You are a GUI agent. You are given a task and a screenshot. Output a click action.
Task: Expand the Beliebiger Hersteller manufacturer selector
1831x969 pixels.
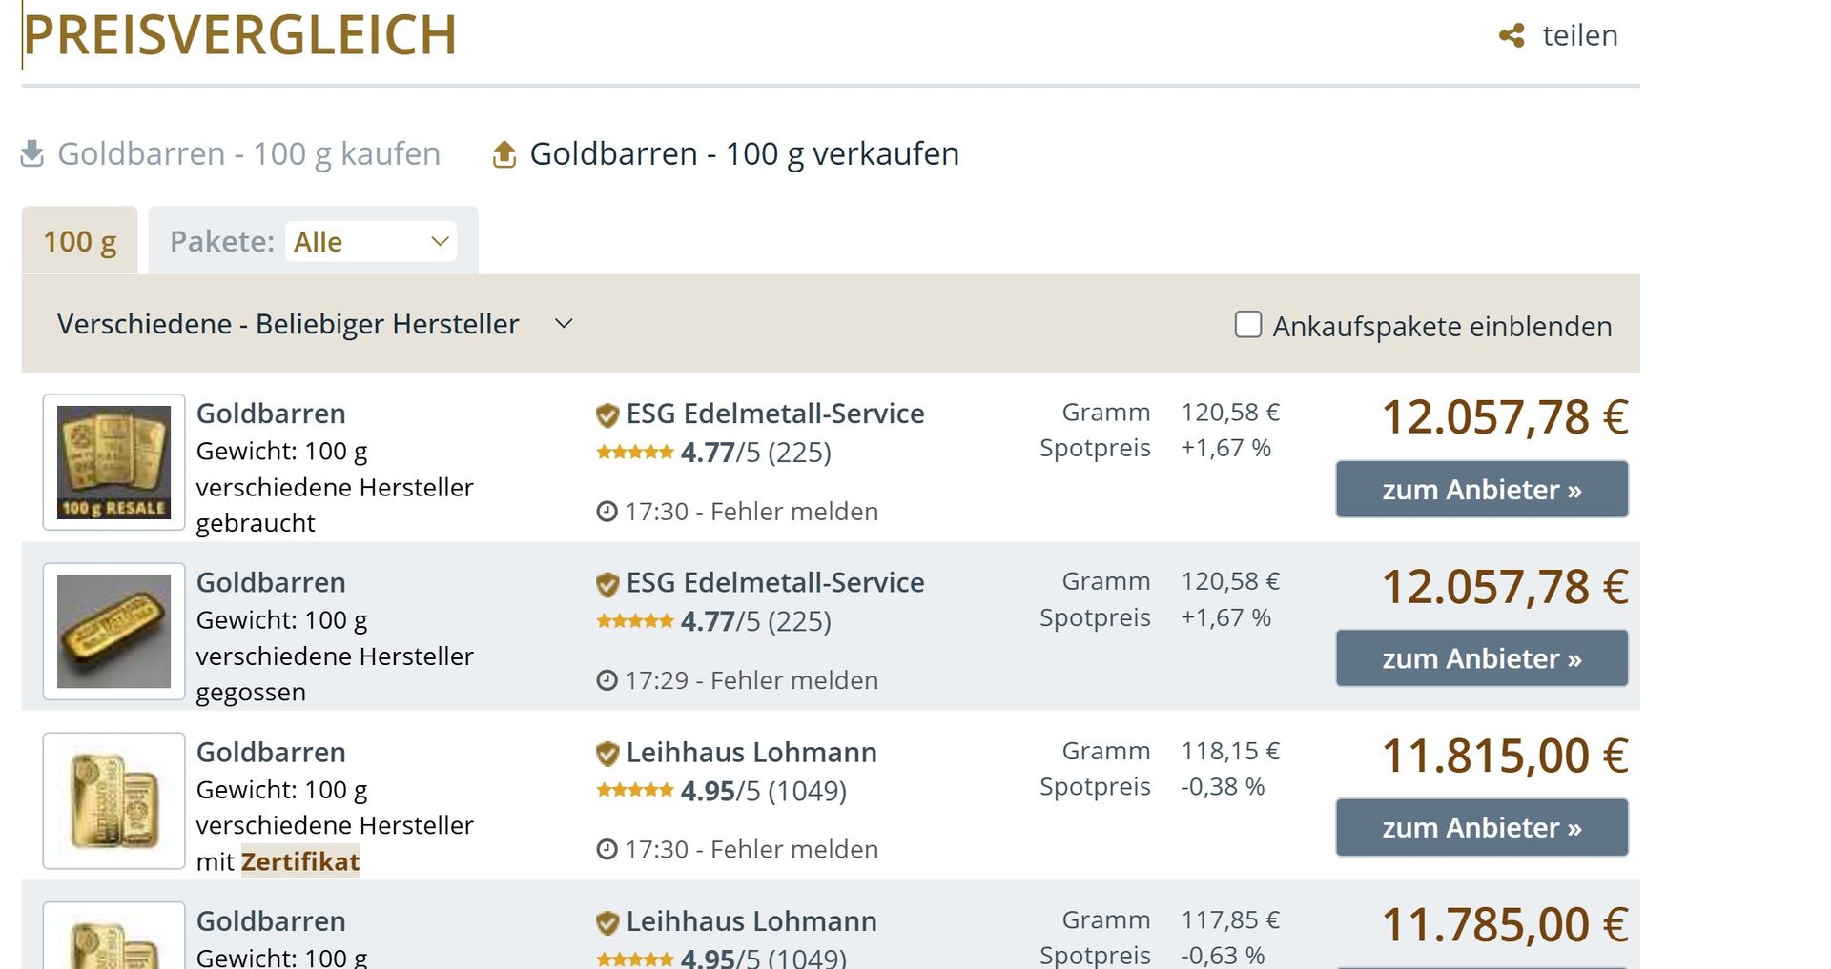(x=315, y=324)
